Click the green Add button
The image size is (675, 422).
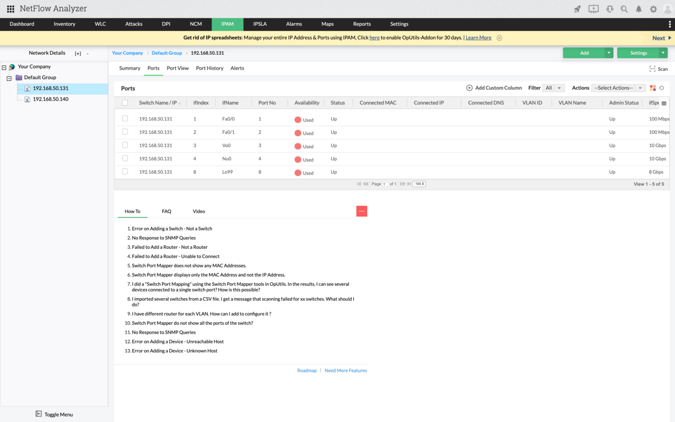pos(584,53)
